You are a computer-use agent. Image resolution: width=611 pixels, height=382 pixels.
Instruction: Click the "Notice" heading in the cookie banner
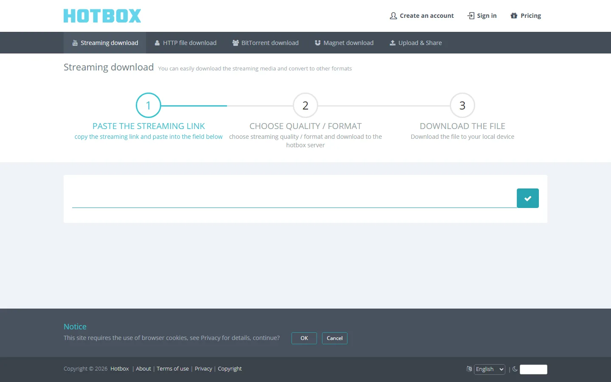(75, 326)
